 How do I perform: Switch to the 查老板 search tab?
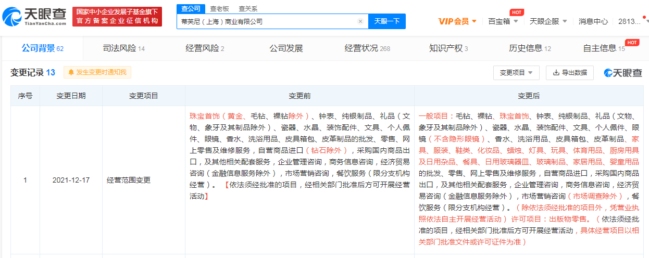click(x=219, y=9)
